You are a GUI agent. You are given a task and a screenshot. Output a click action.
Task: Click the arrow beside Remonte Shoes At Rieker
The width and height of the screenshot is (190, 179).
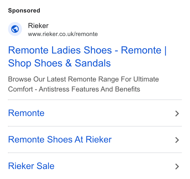pos(177,140)
